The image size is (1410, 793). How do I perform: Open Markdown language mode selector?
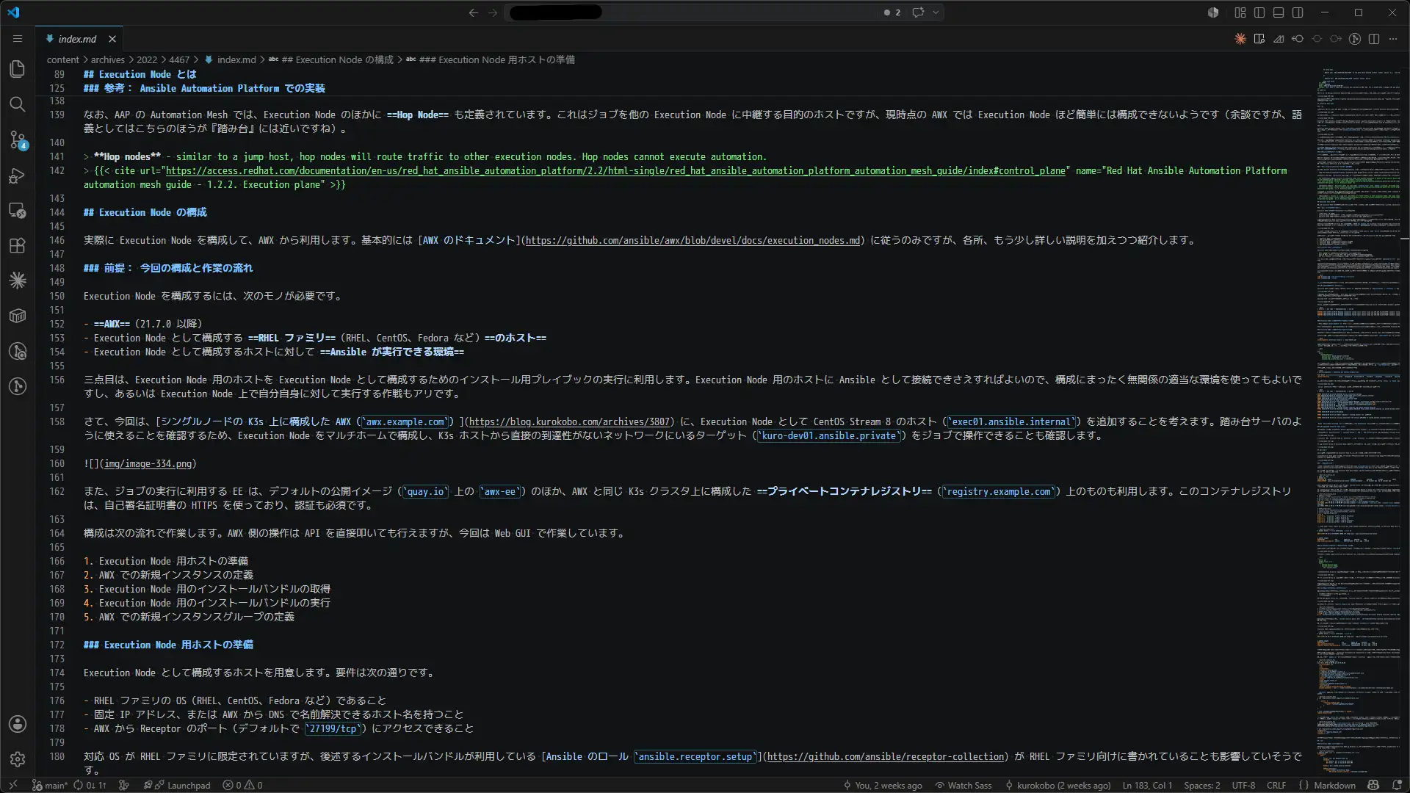(1334, 785)
